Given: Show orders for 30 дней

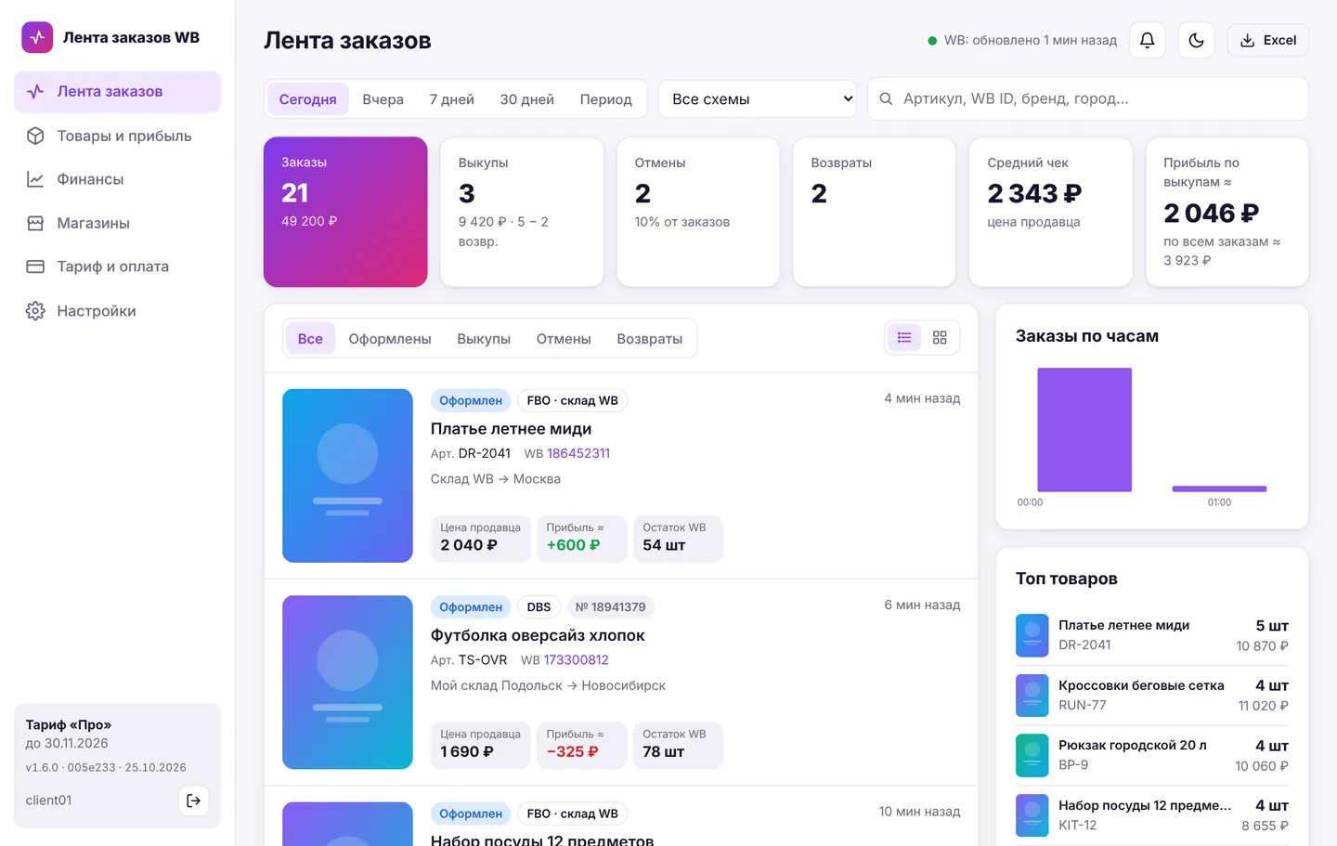Looking at the screenshot, I should point(526,99).
